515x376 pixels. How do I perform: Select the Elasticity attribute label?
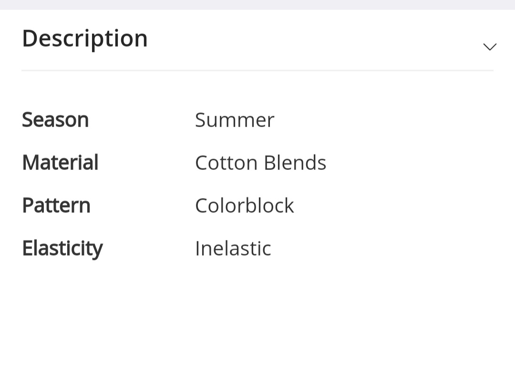point(62,248)
